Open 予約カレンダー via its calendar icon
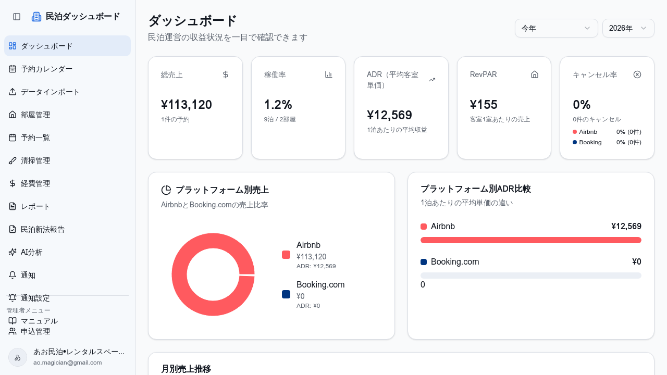Viewport: 667px width, 375px height. point(13,69)
